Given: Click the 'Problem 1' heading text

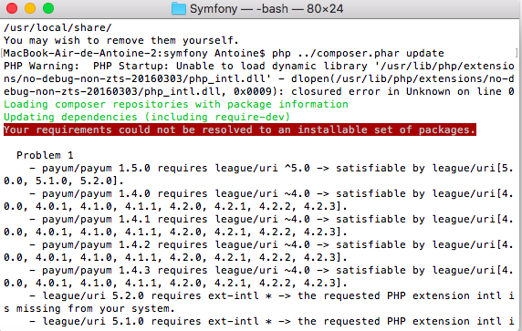Looking at the screenshot, I should [x=45, y=155].
